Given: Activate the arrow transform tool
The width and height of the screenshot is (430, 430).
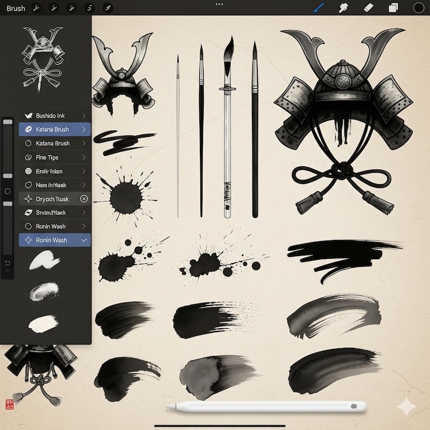Looking at the screenshot, I should pos(107,8).
